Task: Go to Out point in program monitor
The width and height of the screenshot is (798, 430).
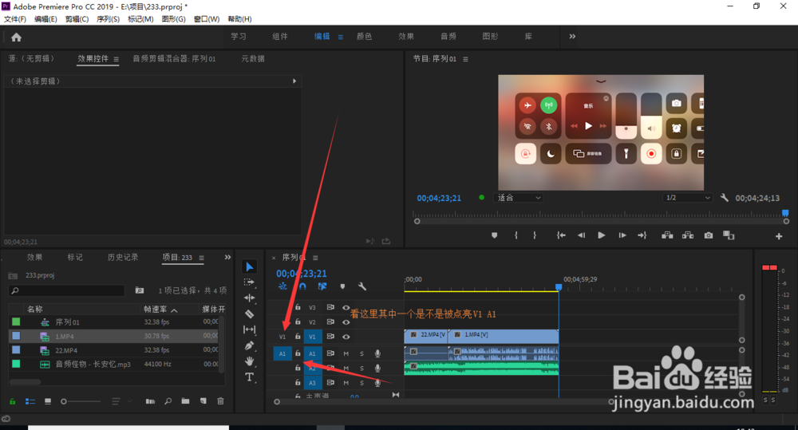Action: [x=642, y=235]
